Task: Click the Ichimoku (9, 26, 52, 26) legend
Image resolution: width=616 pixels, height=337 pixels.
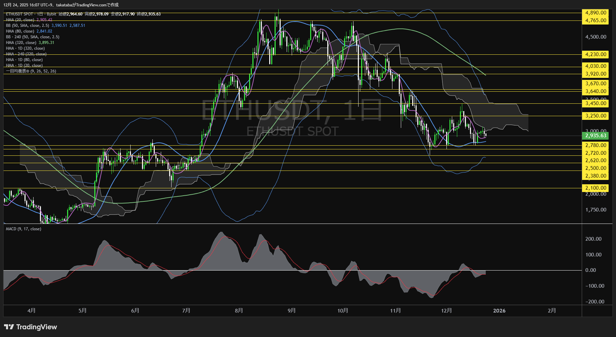Action: 31,71
